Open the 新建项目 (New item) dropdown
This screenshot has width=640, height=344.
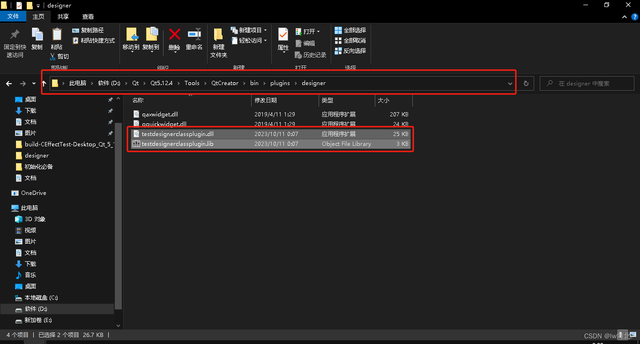tap(249, 30)
